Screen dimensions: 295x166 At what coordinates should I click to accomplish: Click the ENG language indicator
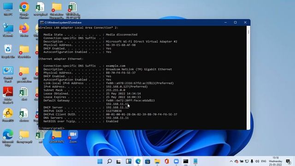pos(264,161)
